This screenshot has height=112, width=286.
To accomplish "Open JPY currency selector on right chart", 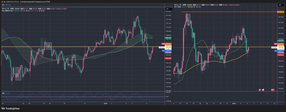I will 280,5.
